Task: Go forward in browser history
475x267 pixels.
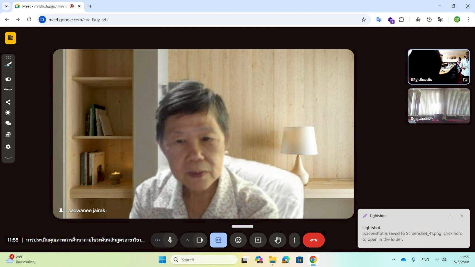Action: 18,19
